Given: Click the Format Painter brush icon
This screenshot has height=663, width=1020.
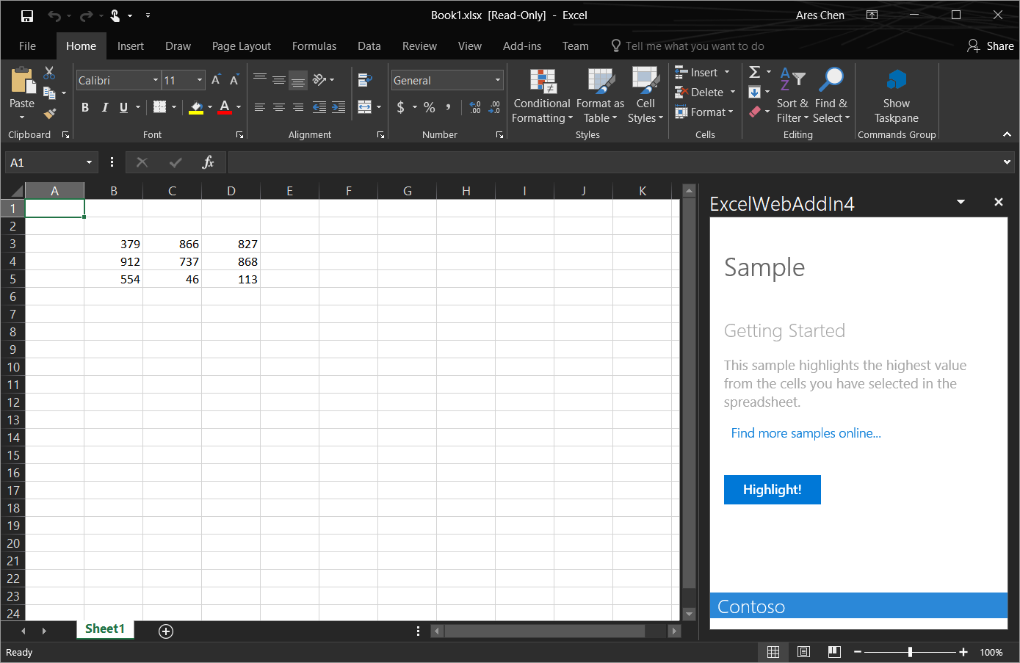Looking at the screenshot, I should [49, 114].
